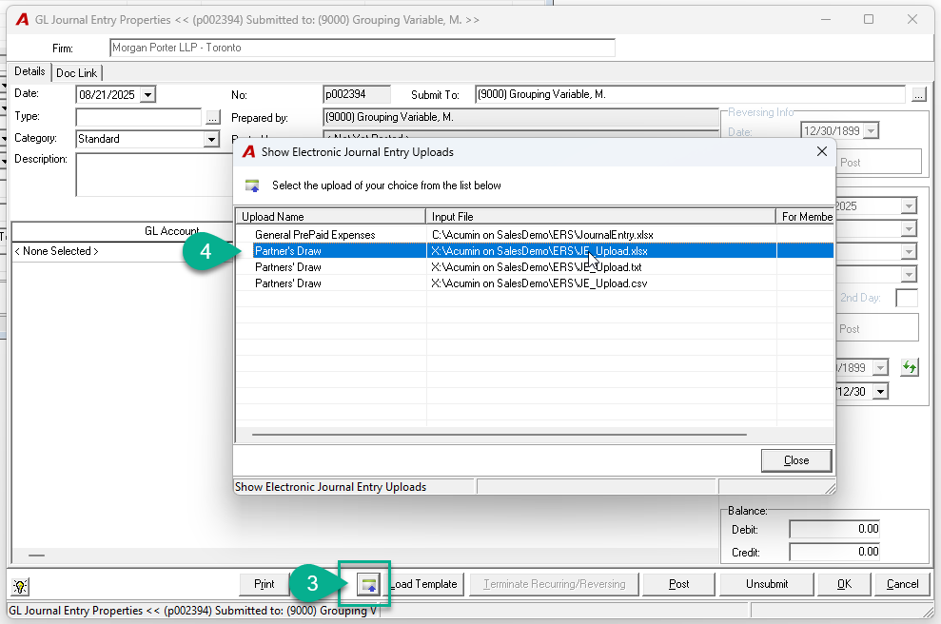The image size is (941, 624).
Task: Open the Date calendar dropdown for 08/21/2025
Action: pyautogui.click(x=147, y=94)
